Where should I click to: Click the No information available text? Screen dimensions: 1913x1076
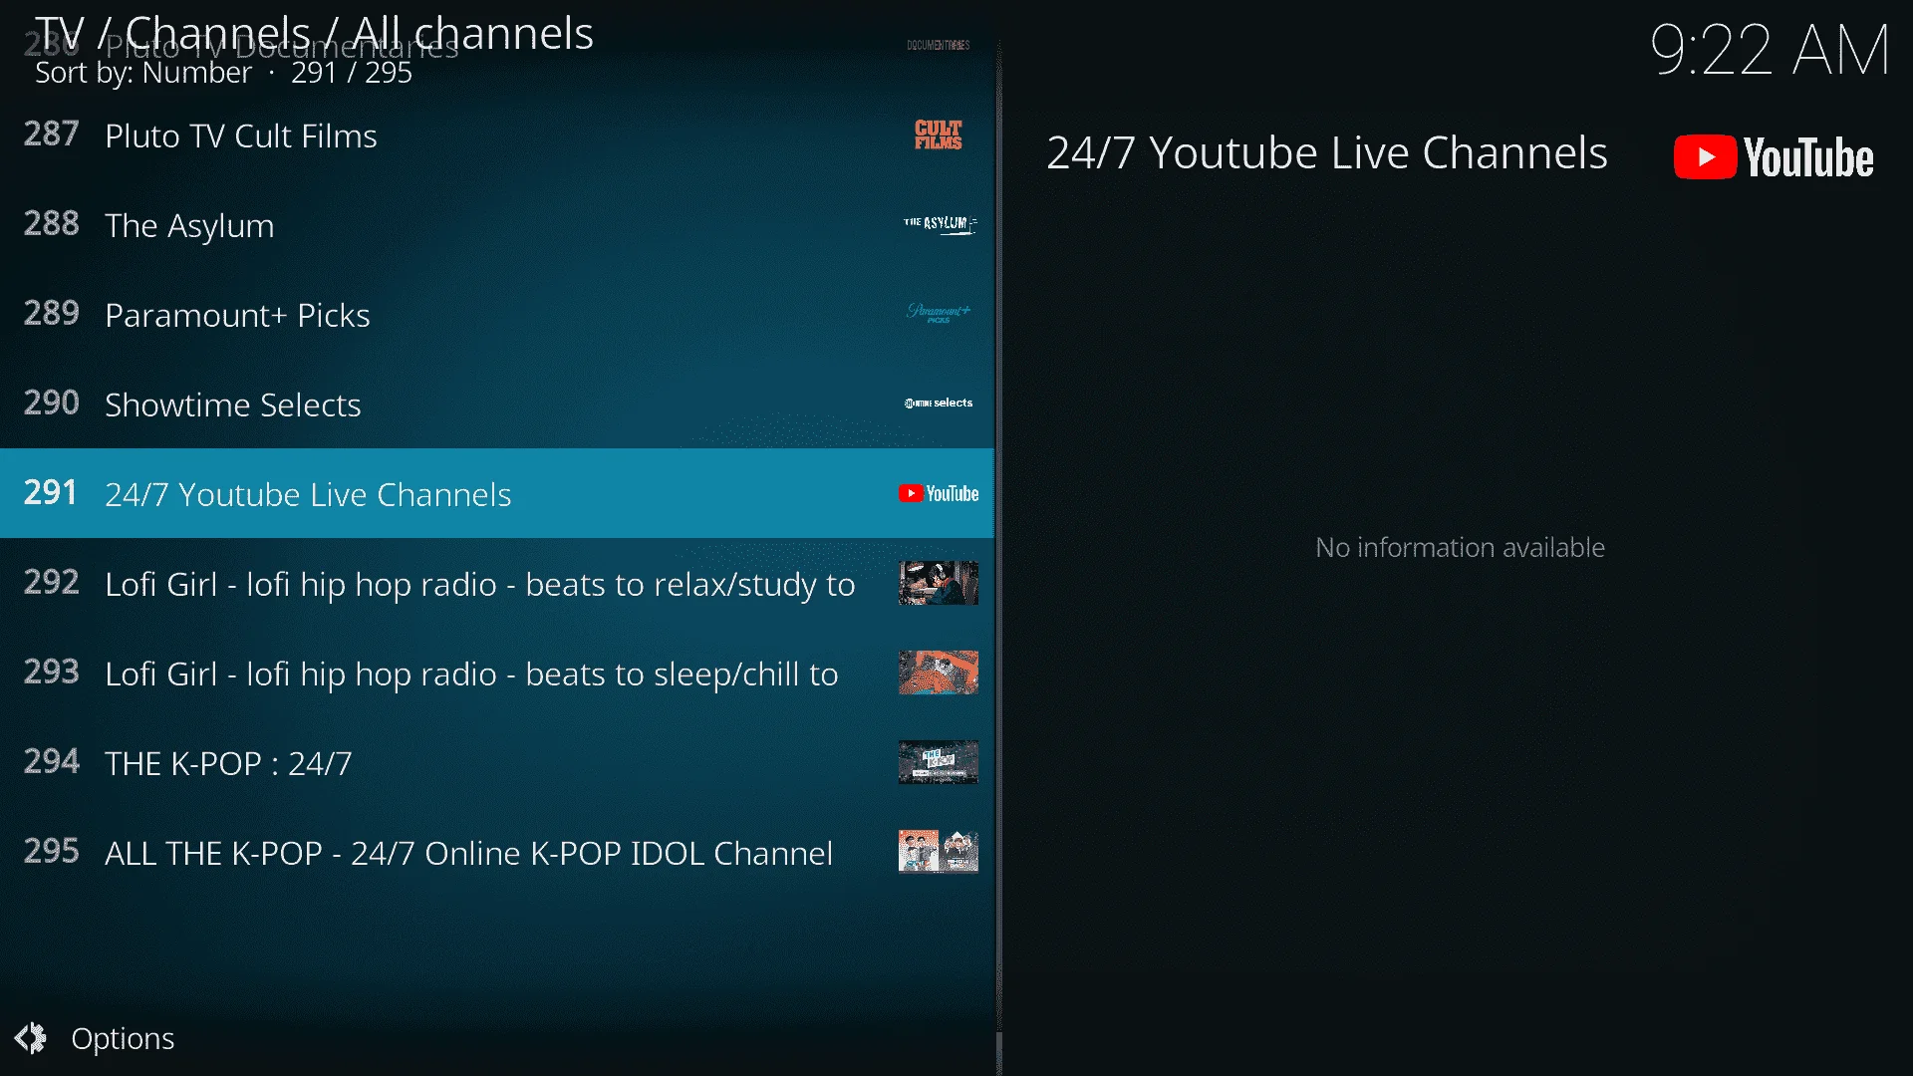(x=1460, y=547)
